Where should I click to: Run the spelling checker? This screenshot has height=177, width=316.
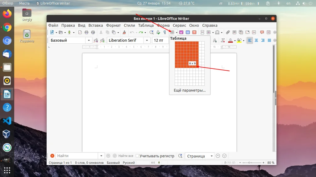[x=158, y=31]
